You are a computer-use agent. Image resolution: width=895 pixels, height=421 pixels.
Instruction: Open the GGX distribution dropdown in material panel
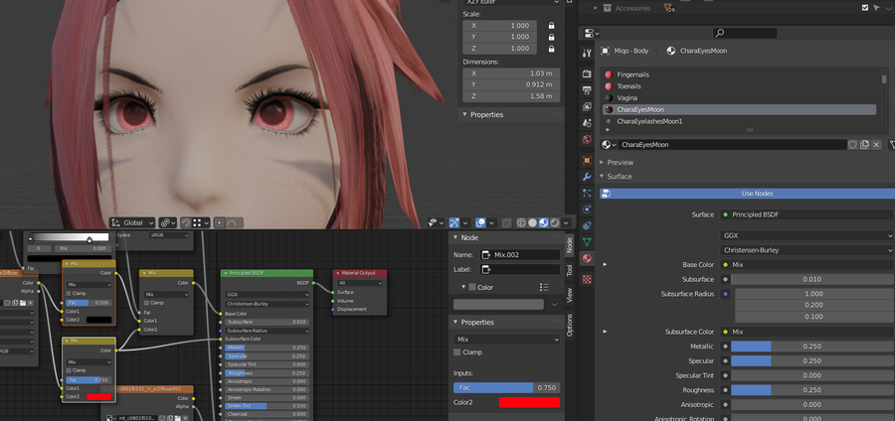[x=806, y=235]
